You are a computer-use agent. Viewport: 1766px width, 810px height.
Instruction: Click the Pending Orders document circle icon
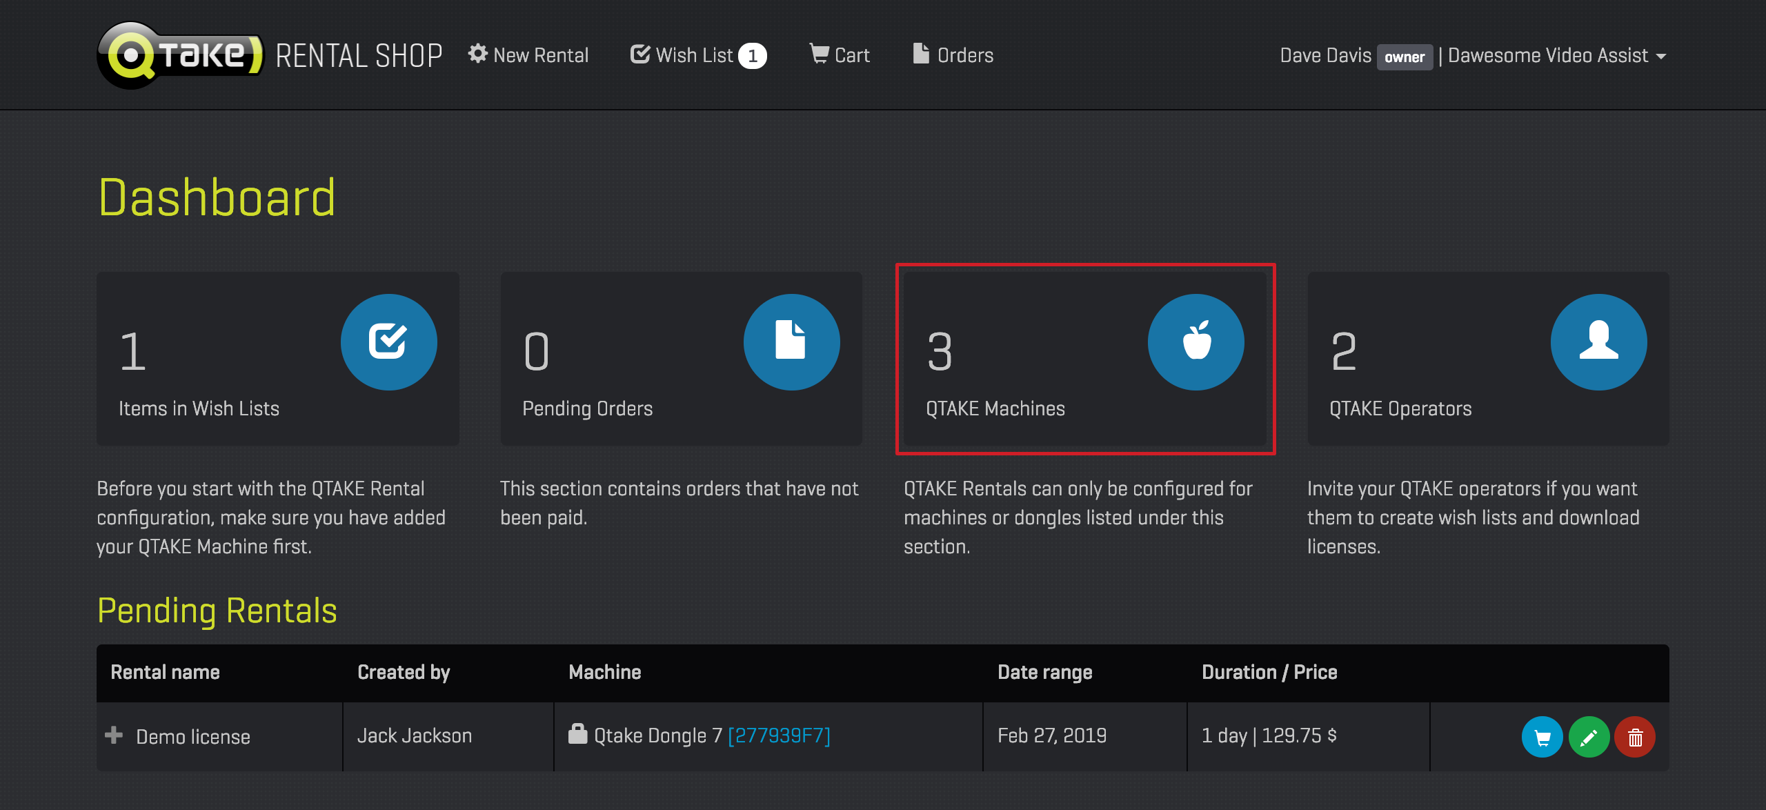(x=791, y=342)
